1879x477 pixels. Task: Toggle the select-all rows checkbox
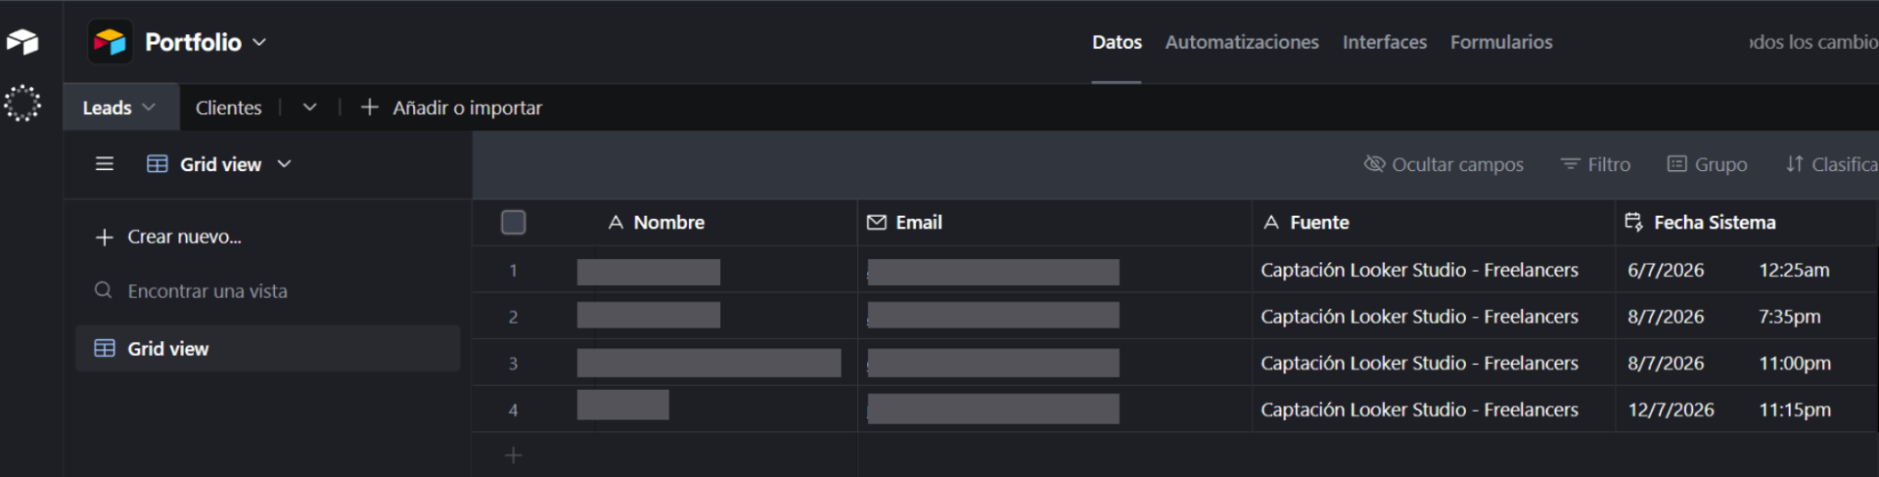tap(513, 223)
